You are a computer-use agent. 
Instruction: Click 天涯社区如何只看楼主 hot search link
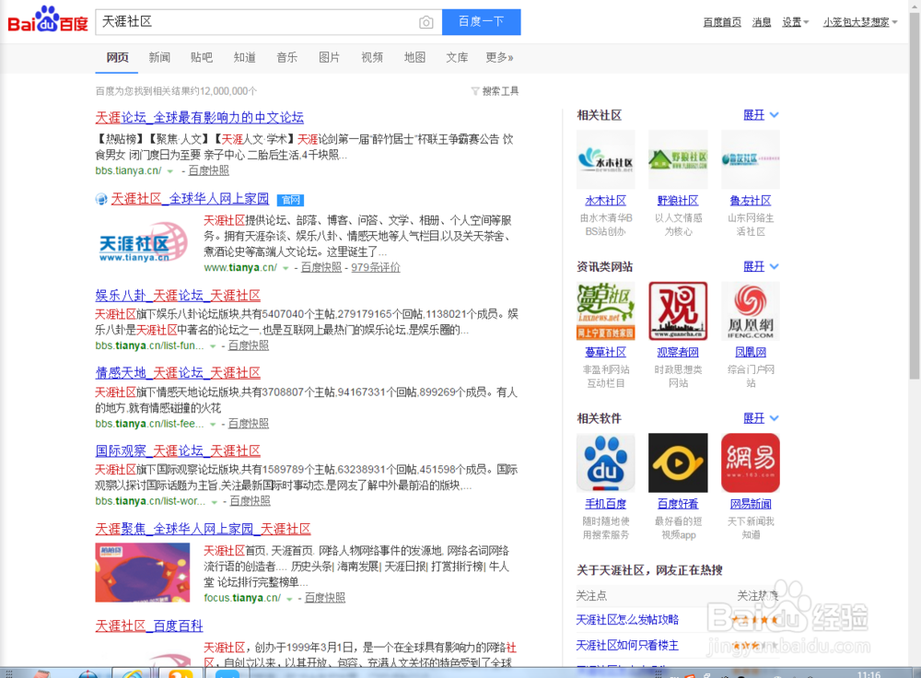tap(626, 646)
